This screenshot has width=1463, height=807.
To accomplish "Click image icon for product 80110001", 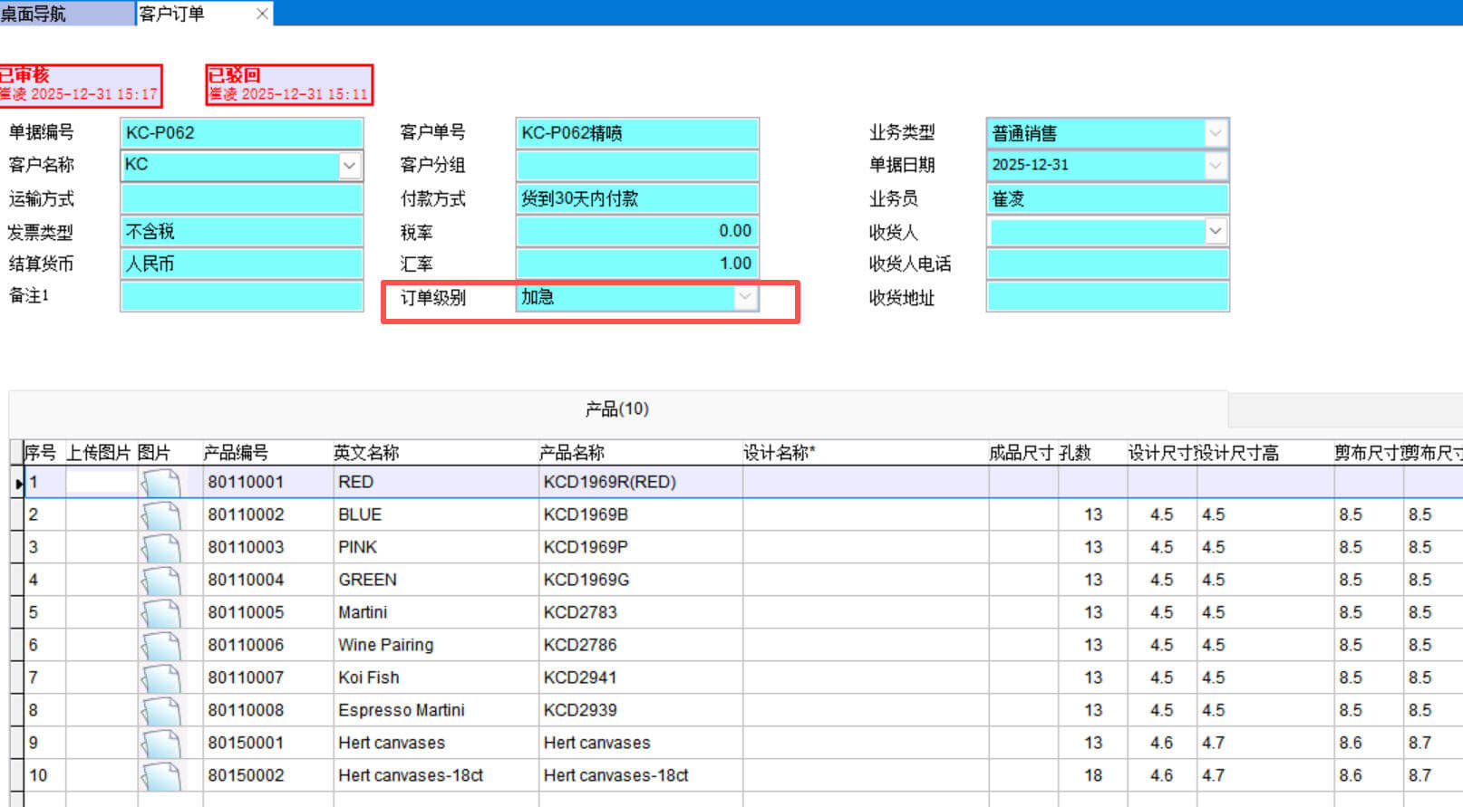I will [x=161, y=482].
